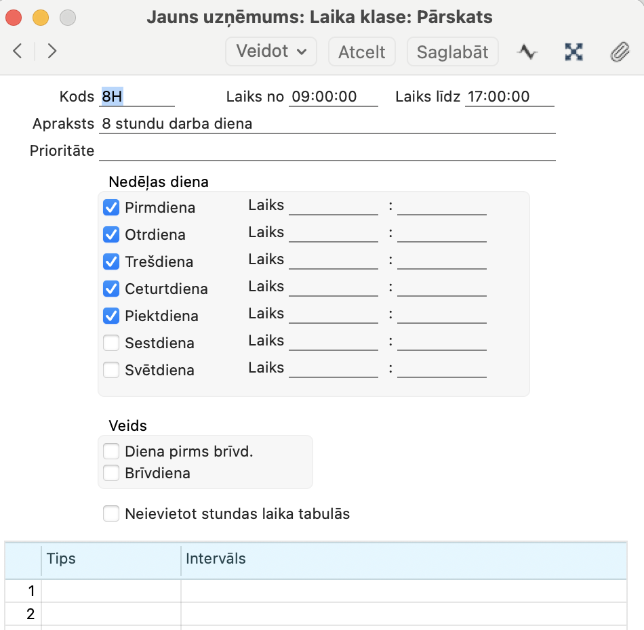The width and height of the screenshot is (644, 630).
Task: Open the Veidot dropdown menu
Action: (271, 51)
